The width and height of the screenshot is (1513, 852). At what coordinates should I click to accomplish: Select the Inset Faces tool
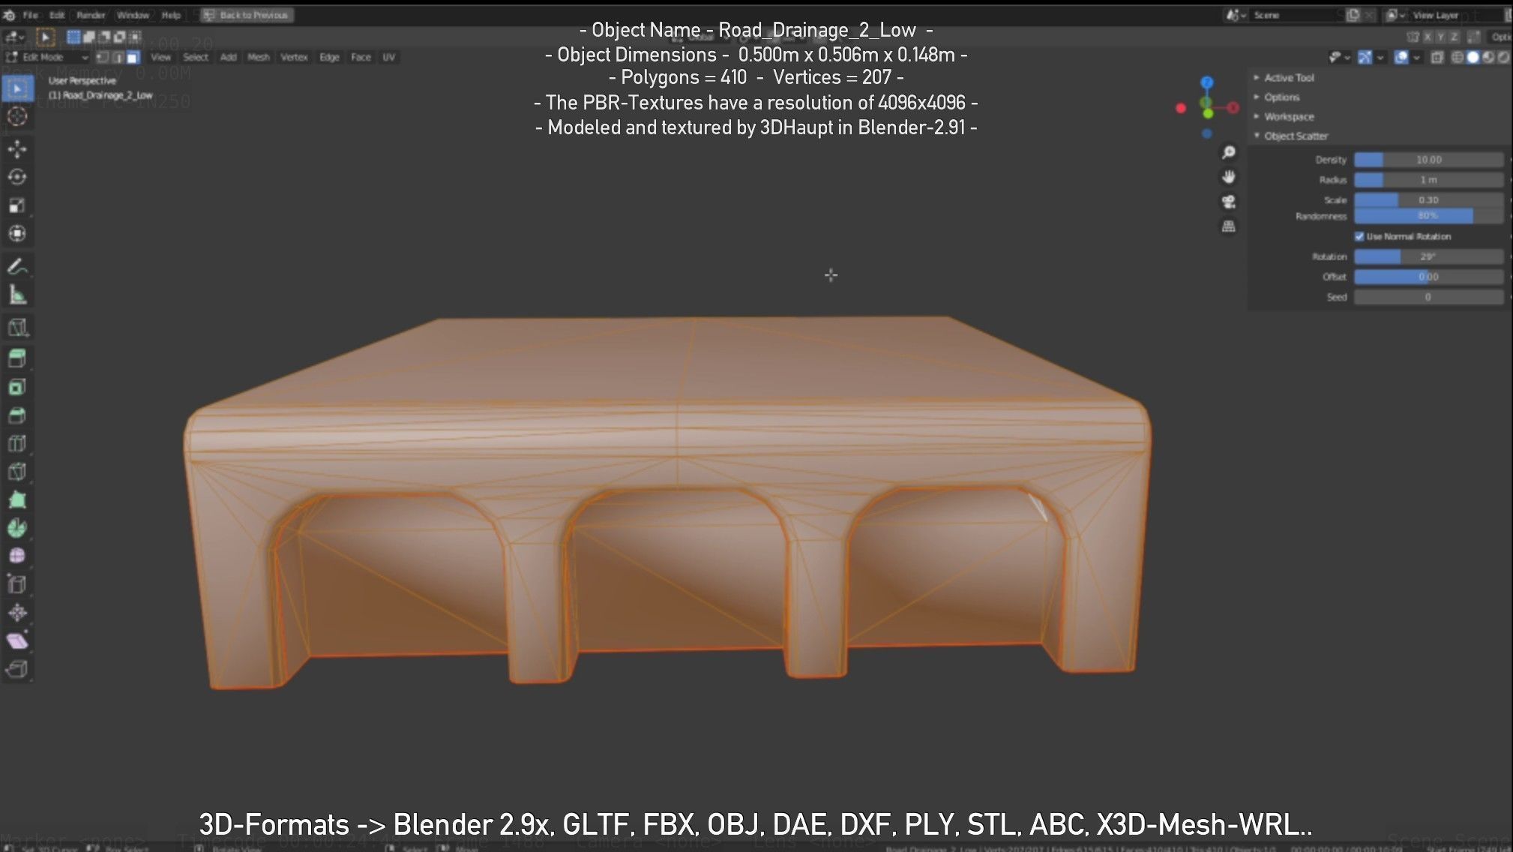(x=17, y=387)
